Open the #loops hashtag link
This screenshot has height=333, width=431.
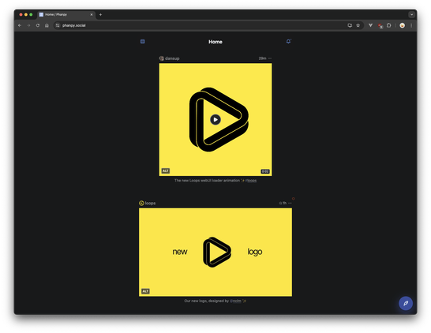coord(251,181)
